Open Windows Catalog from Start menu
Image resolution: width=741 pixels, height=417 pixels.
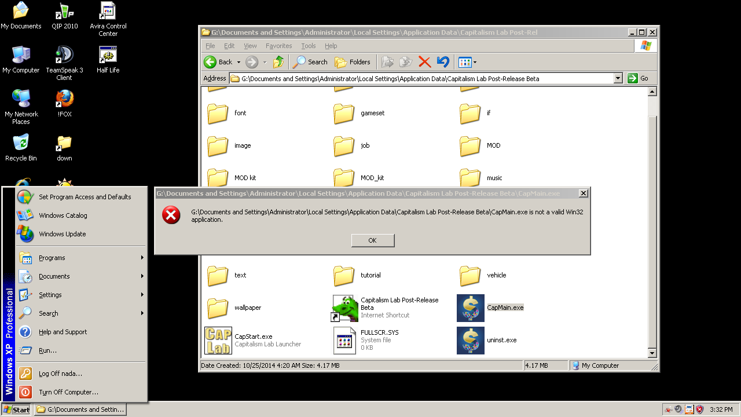coord(80,215)
